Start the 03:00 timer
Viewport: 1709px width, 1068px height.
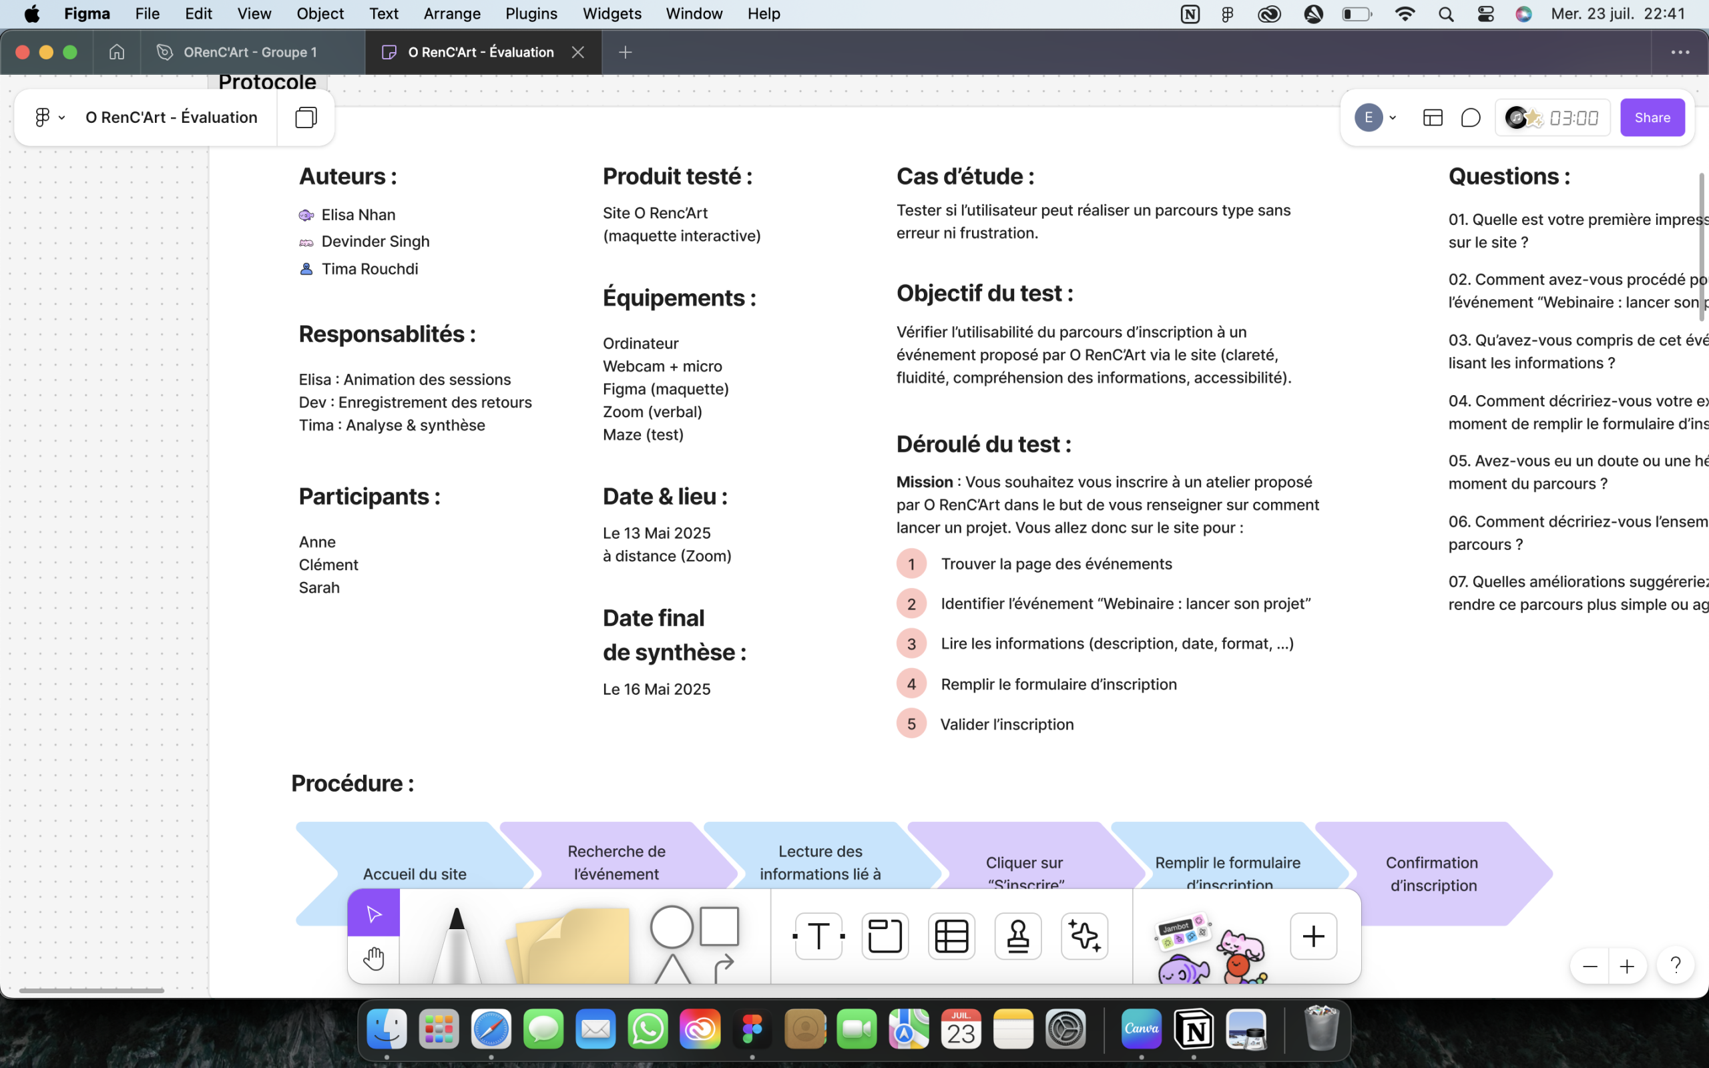click(1573, 117)
